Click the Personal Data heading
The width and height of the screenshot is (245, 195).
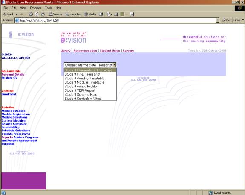tap(11, 71)
